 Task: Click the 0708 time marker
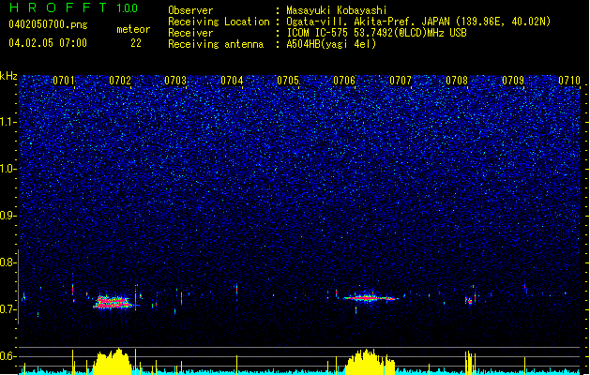457,81
